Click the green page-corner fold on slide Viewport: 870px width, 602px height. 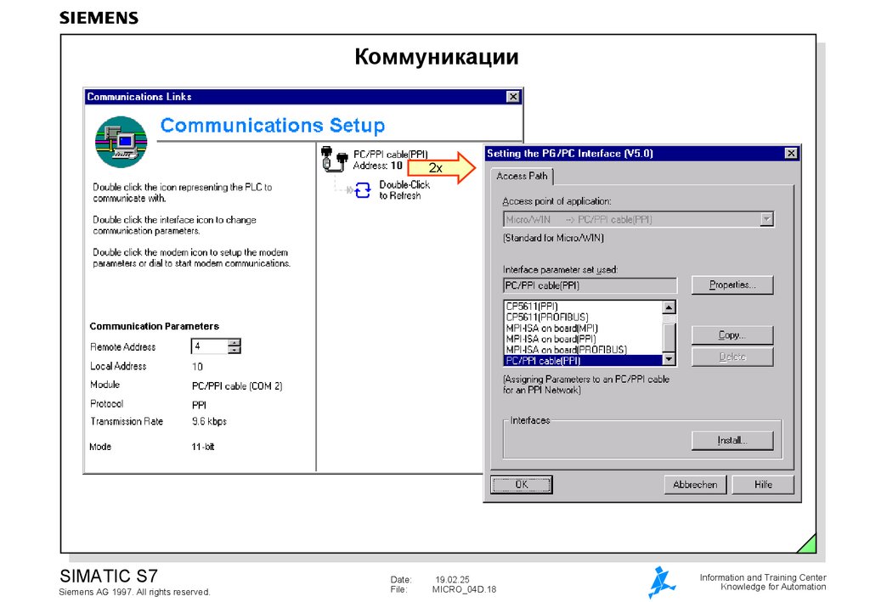pyautogui.click(x=809, y=544)
